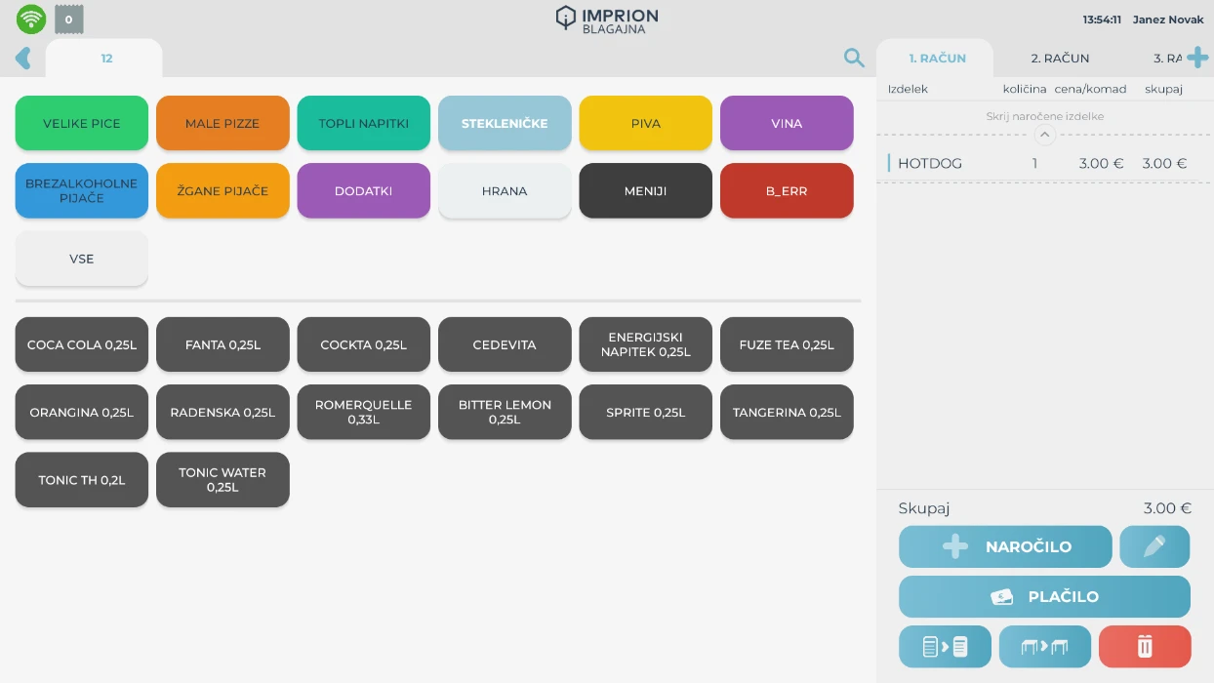Go back using the left arrow icon
This screenshot has width=1214, height=683.
23,59
